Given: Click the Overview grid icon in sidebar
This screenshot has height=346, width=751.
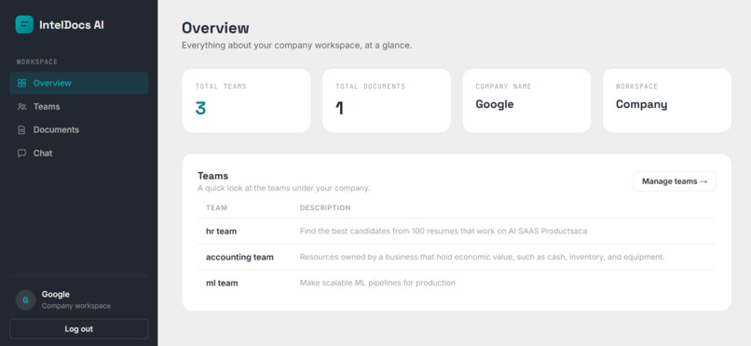Looking at the screenshot, I should click(x=21, y=83).
